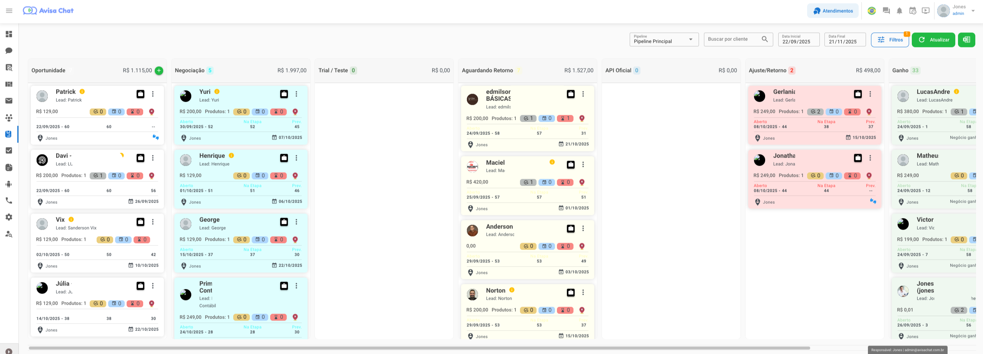Image resolution: width=983 pixels, height=354 pixels.
Task: Click the Data Inicial date field
Action: [x=798, y=40]
